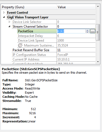Select the Interpacket Delay property row
This screenshot has width=102, height=132.
(x=56, y=36)
